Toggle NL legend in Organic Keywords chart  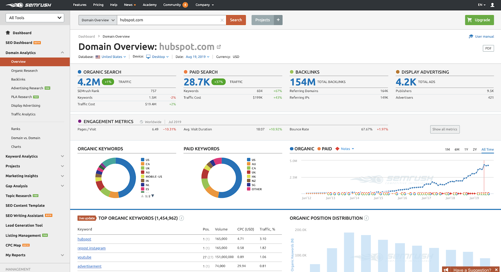[x=145, y=185]
